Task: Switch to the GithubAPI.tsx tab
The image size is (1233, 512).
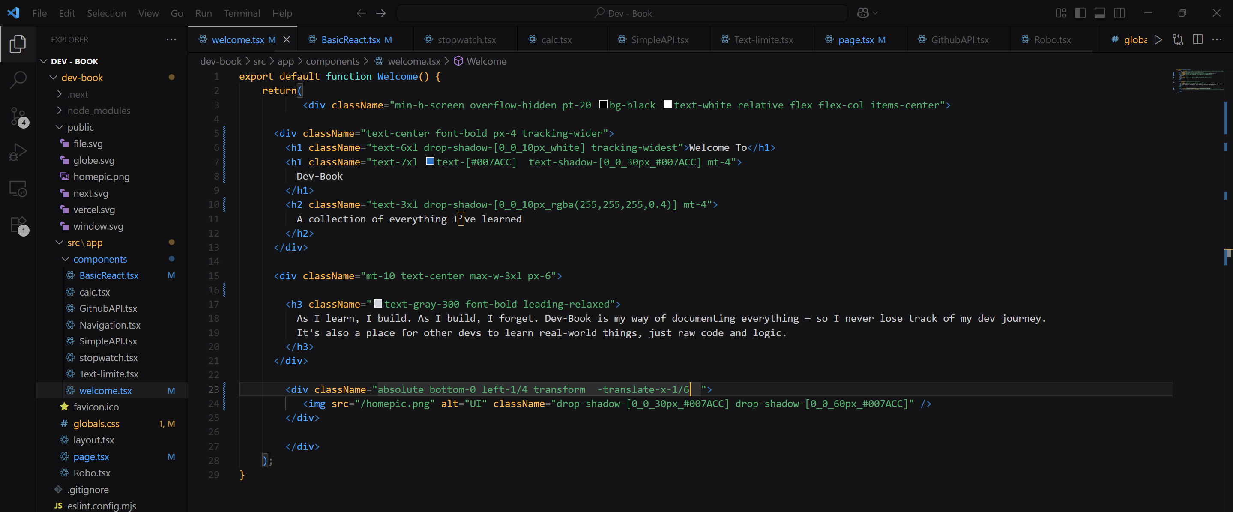Action: [x=958, y=40]
